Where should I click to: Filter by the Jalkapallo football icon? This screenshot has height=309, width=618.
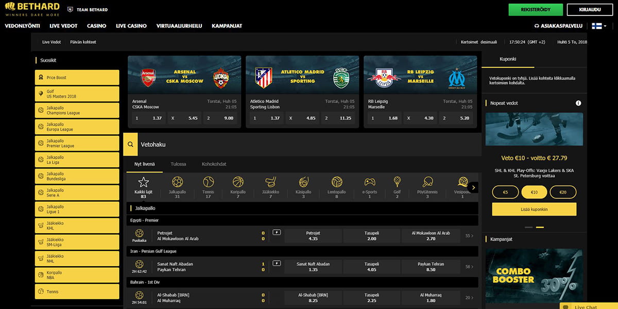tap(177, 182)
